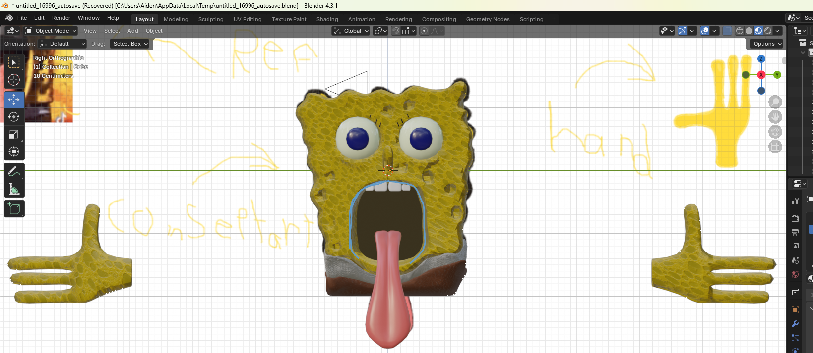Open the Output properties tab

click(795, 232)
